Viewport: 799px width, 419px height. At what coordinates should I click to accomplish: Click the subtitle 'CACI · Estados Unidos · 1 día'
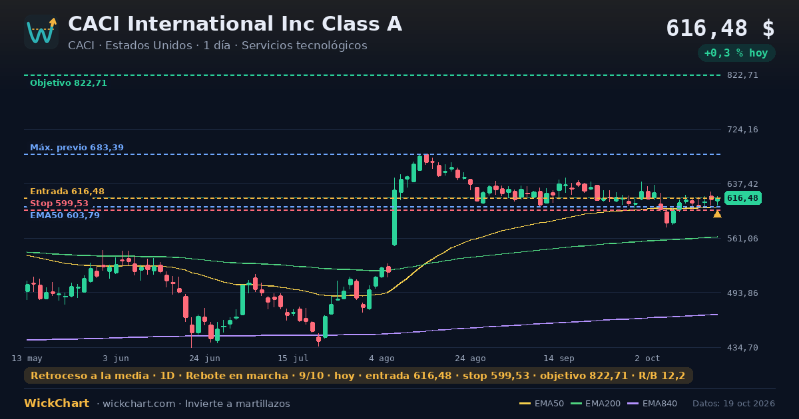[150, 46]
